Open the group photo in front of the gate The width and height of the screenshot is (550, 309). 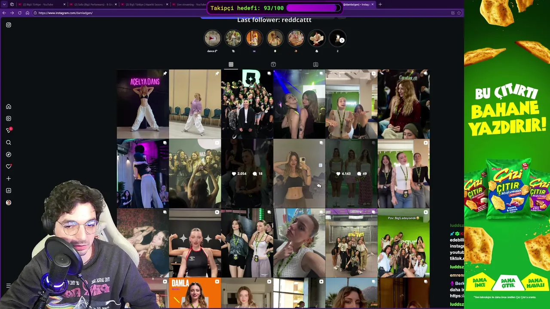351,243
